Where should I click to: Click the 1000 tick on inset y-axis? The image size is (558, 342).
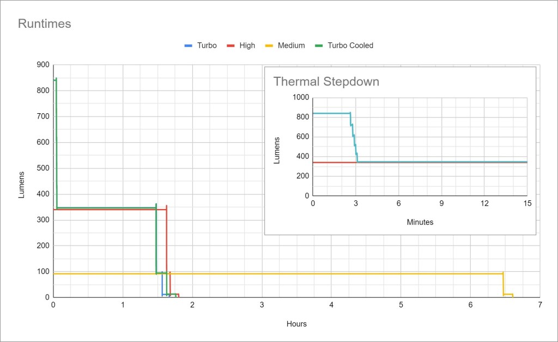(301, 97)
